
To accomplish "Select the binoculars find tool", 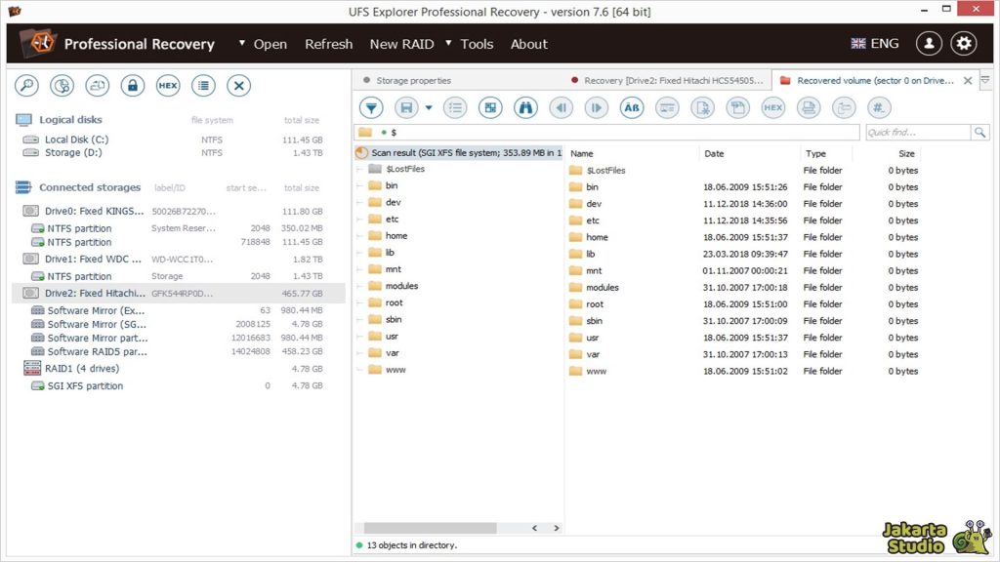I will point(525,107).
